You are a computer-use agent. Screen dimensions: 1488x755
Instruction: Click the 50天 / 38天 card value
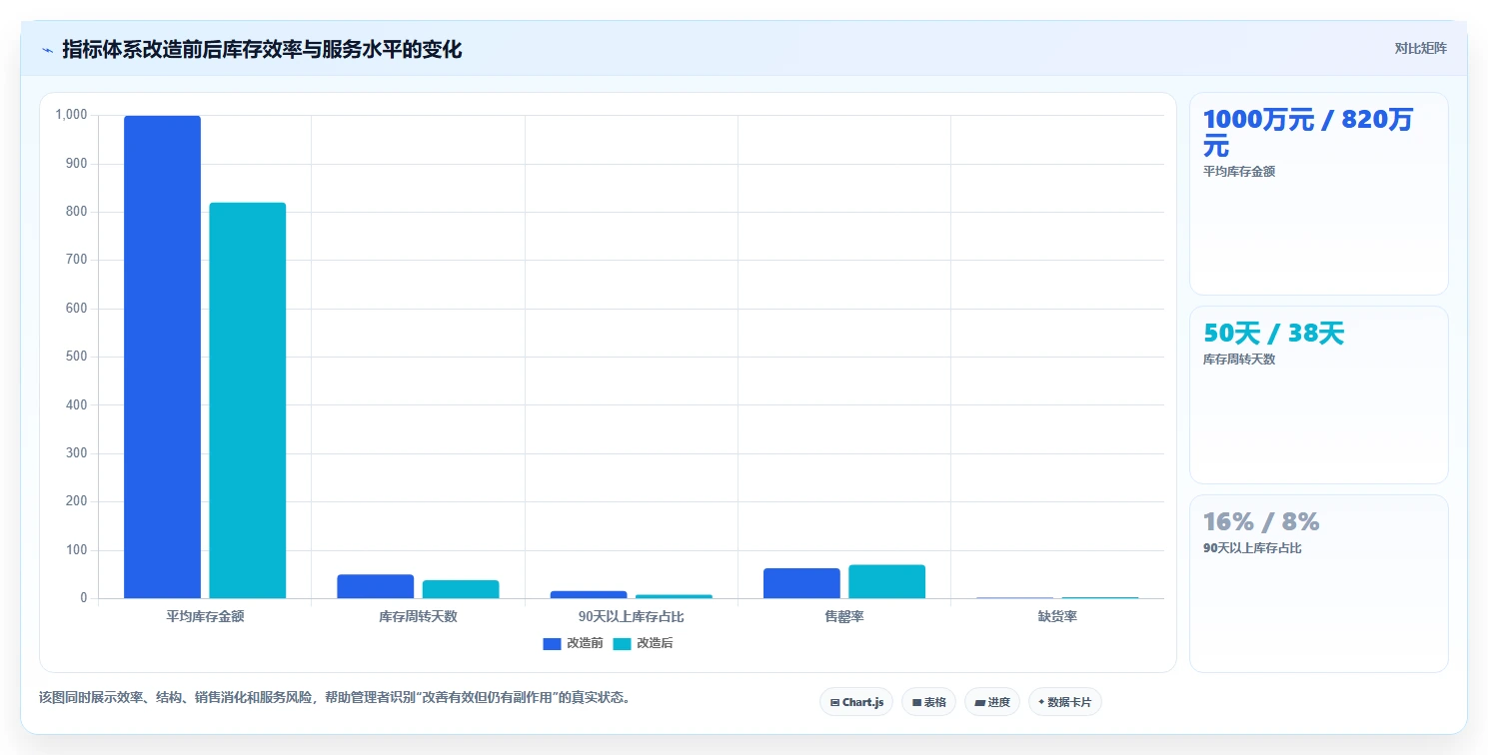1274,334
